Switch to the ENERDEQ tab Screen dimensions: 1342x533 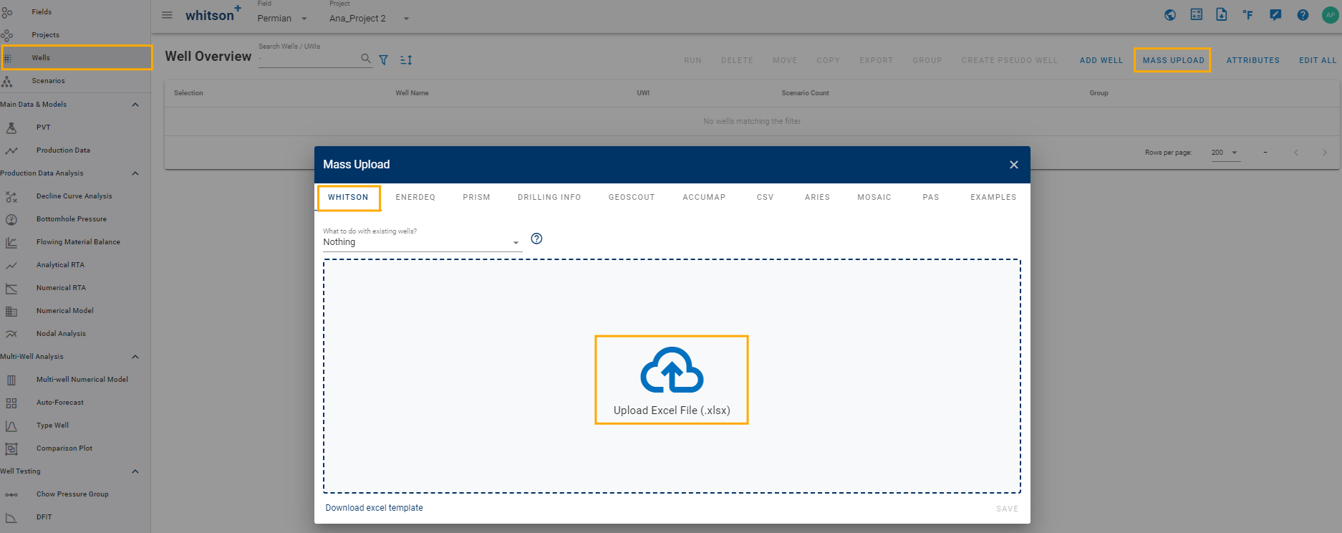415,197
